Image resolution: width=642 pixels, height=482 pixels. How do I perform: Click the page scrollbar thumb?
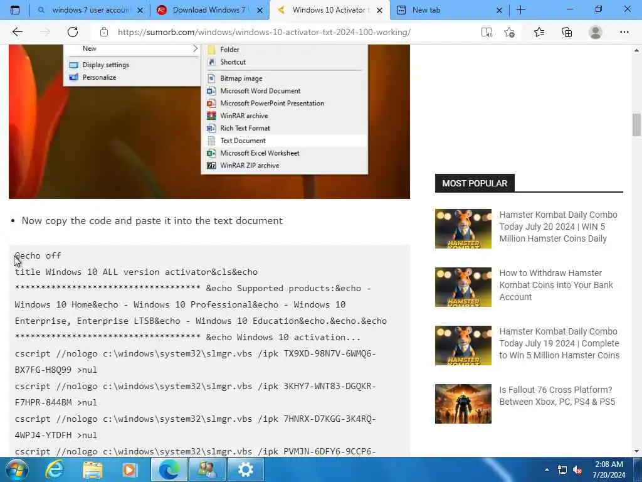click(x=636, y=125)
